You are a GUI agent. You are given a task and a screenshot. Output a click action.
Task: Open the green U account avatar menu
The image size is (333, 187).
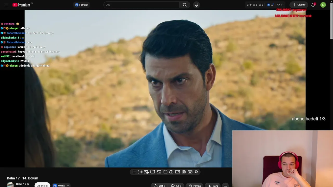[323, 5]
